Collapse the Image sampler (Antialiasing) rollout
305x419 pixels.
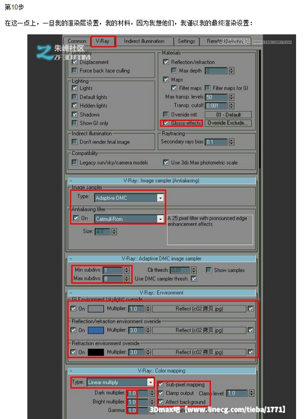coord(162,180)
